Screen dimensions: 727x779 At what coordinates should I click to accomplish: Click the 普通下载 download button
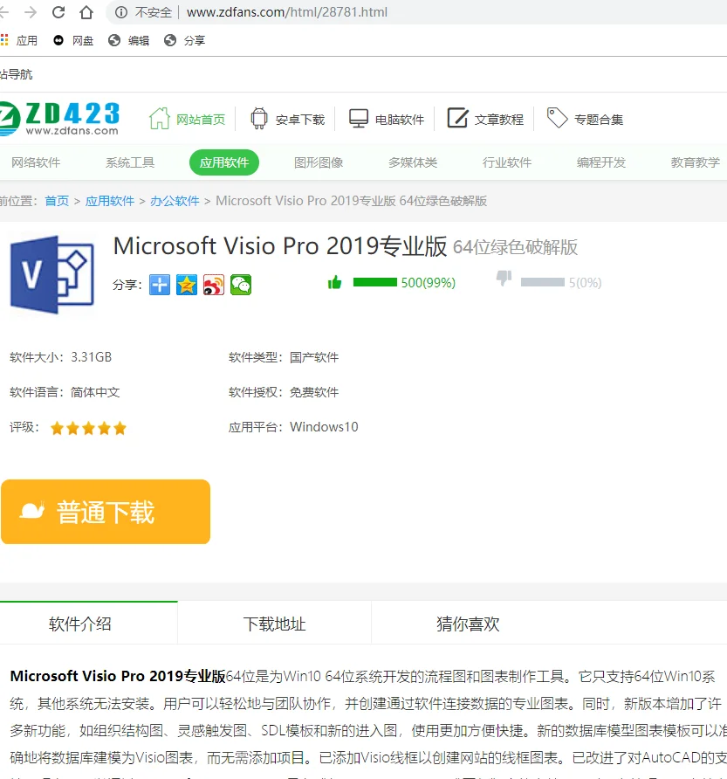[106, 512]
